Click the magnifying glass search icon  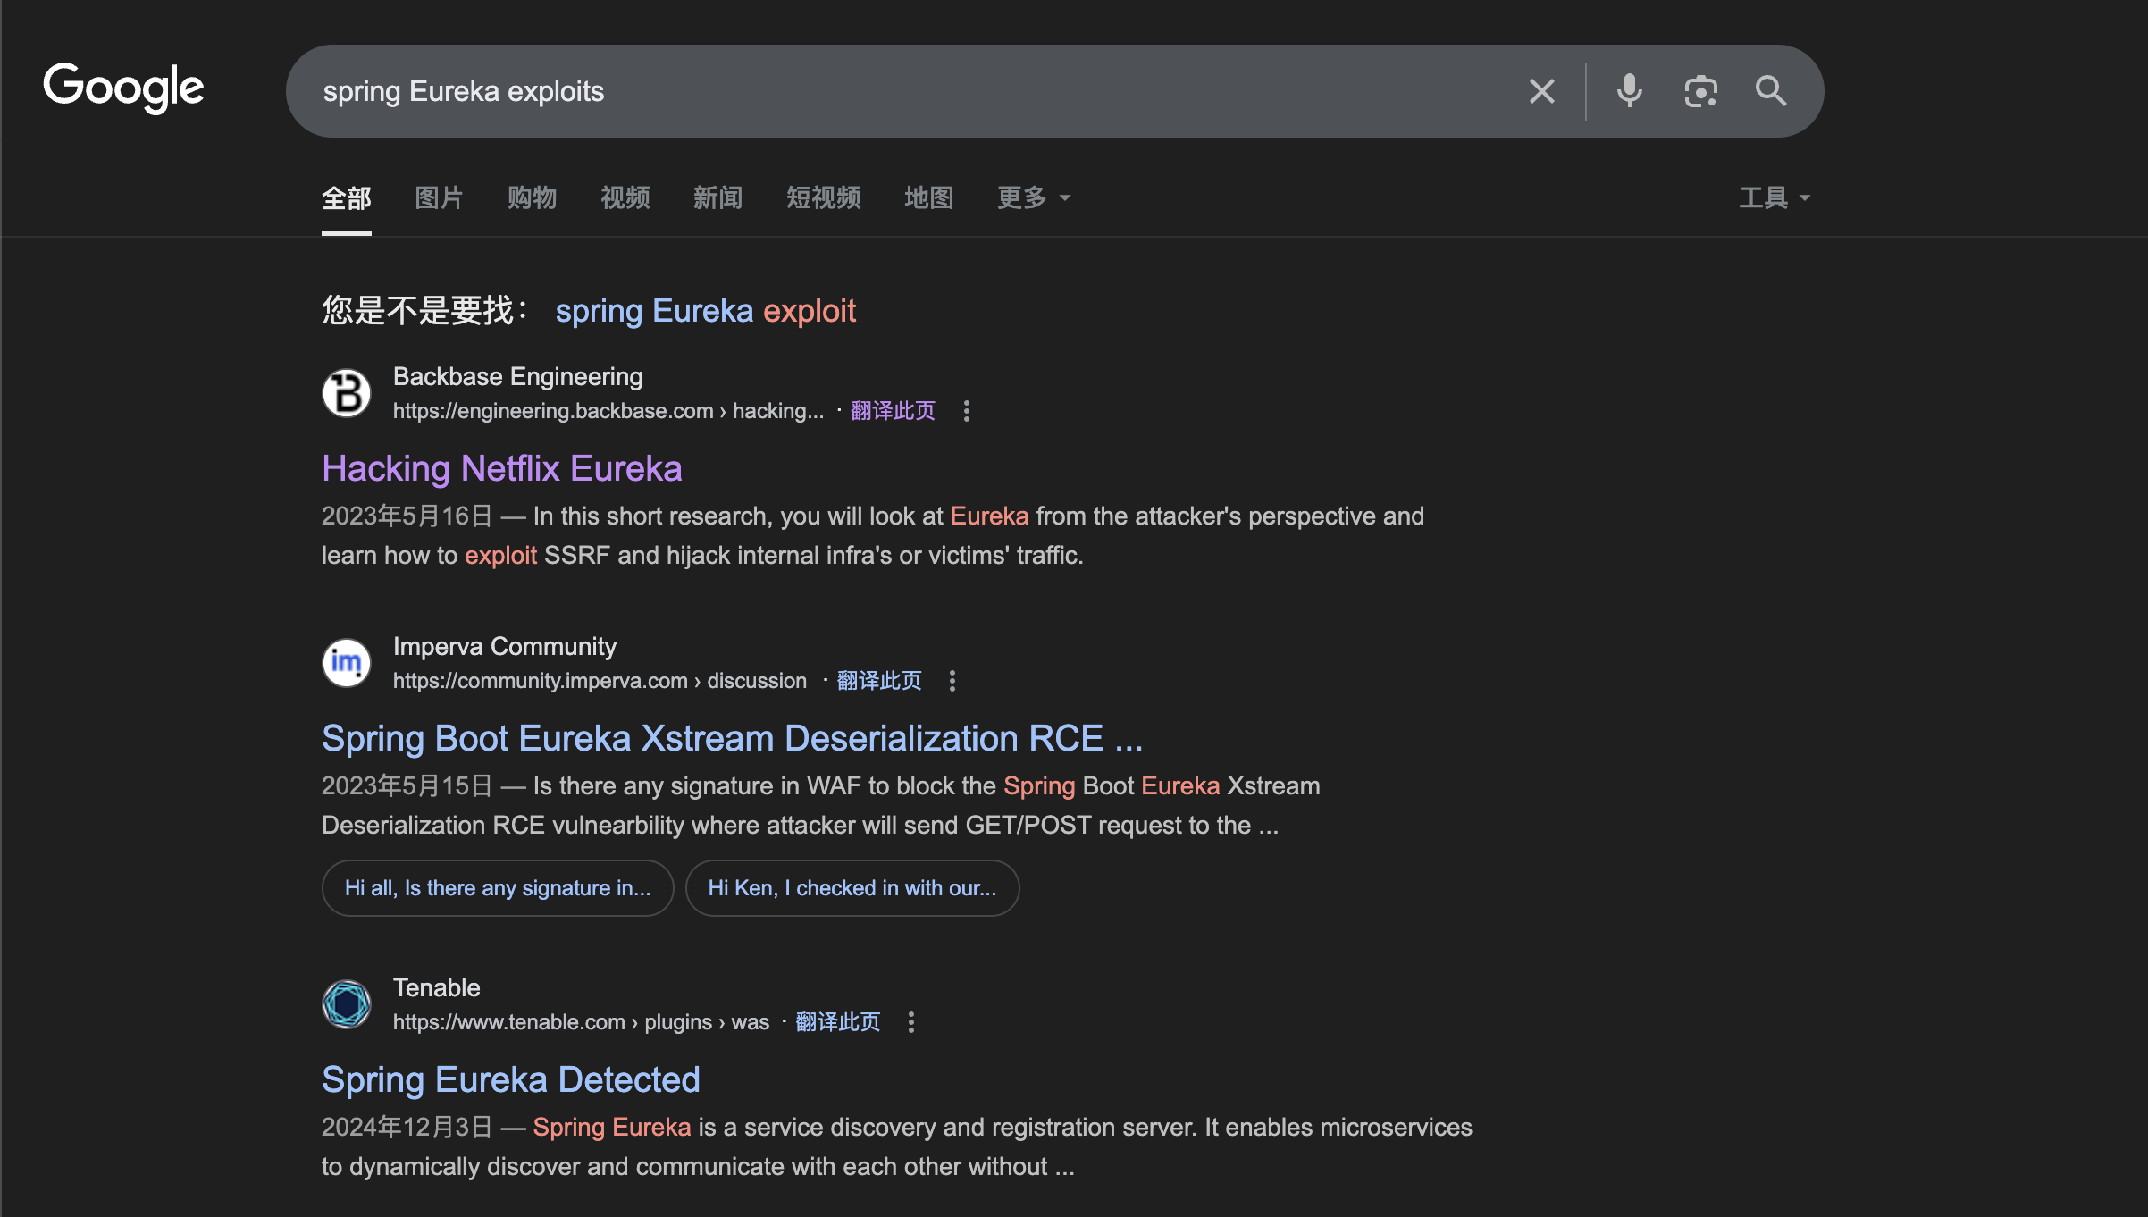(x=1770, y=91)
